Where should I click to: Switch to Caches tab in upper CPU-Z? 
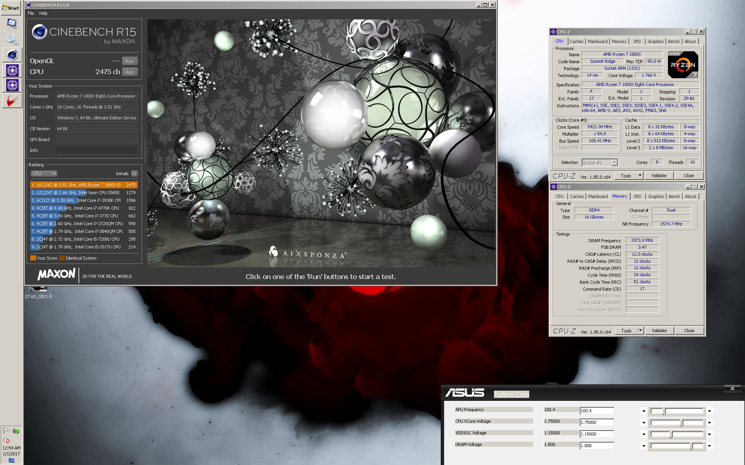576,41
